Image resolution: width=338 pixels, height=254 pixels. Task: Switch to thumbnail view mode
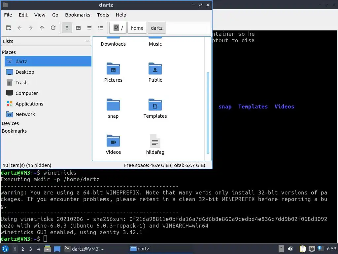[78, 28]
